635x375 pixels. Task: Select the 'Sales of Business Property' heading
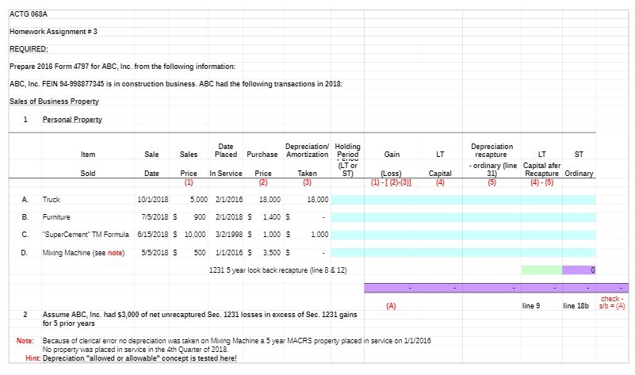54,101
